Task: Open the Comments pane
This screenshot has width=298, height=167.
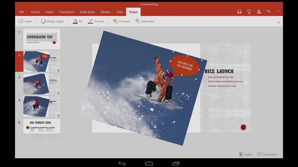Action: click(267, 154)
